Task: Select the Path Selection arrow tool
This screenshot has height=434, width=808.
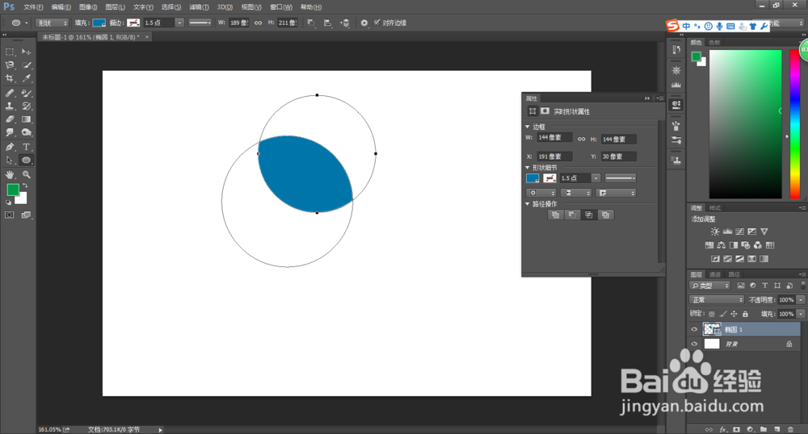Action: 10,160
